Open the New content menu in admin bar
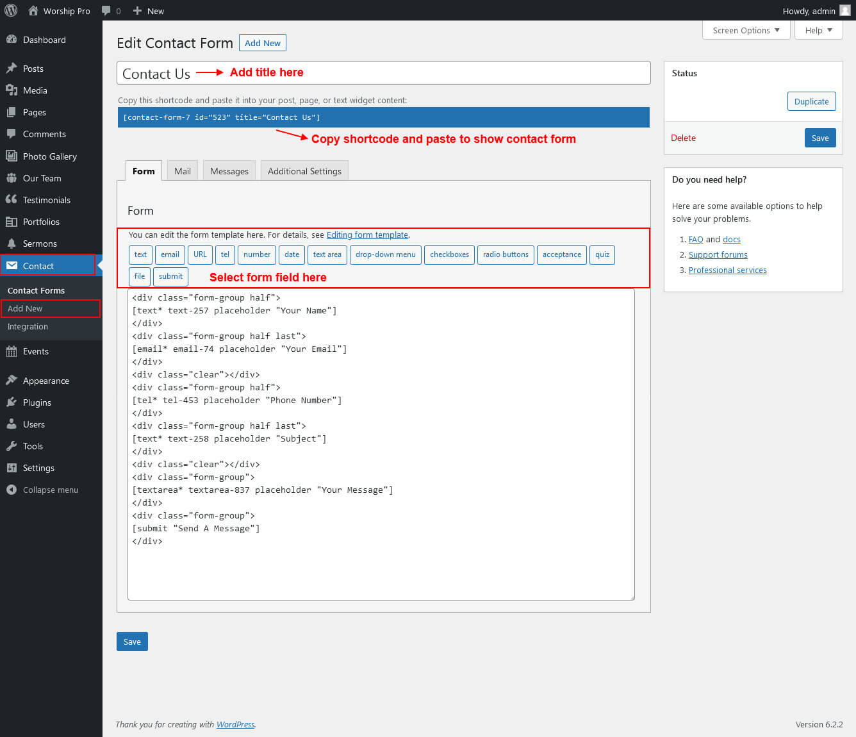Screen dimensions: 856x737 [x=149, y=11]
